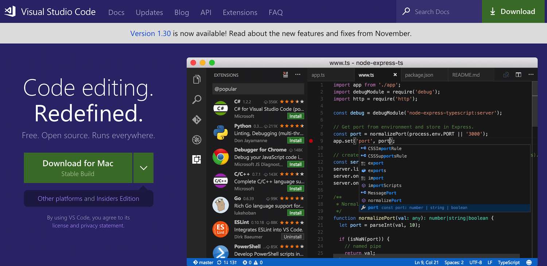Click the master branch in status bar
This screenshot has height=266, width=547.
pos(203,262)
